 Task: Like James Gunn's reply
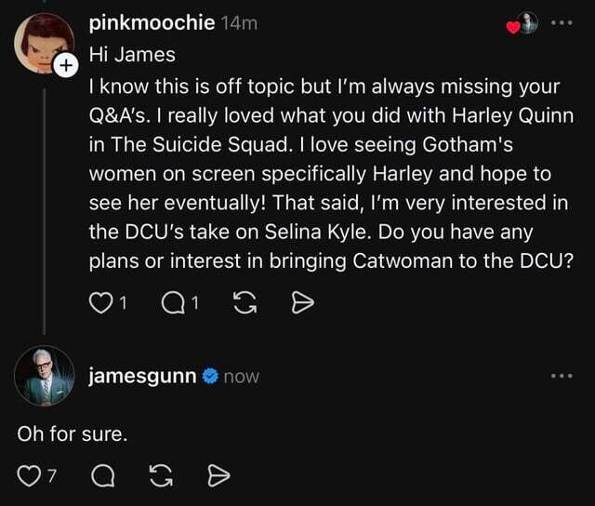coord(29,476)
